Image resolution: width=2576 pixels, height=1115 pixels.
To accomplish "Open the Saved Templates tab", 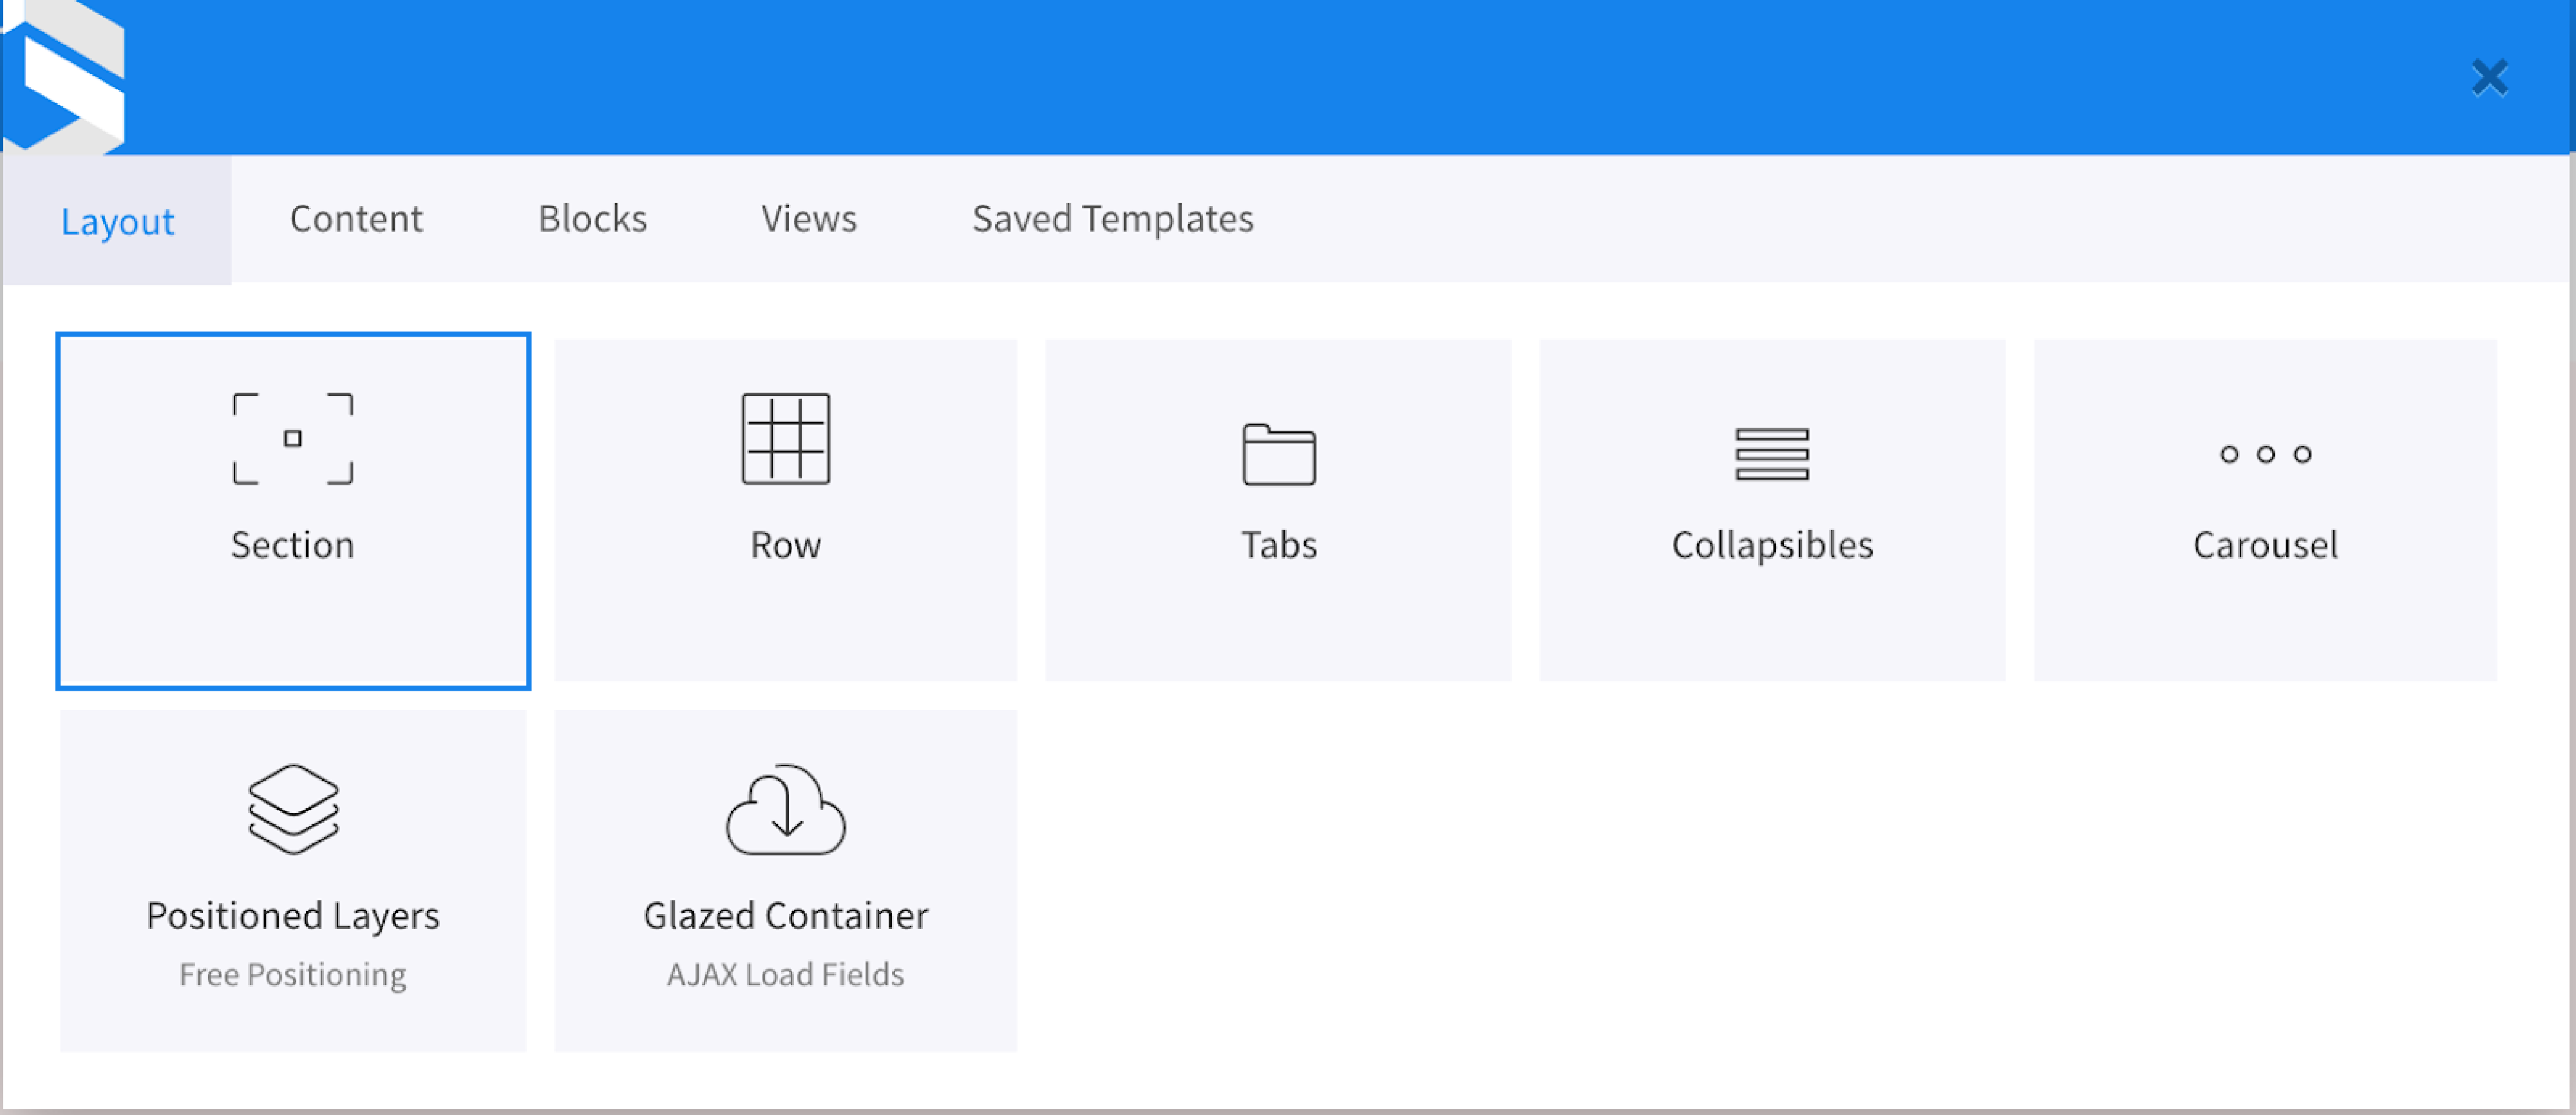I will (1112, 218).
